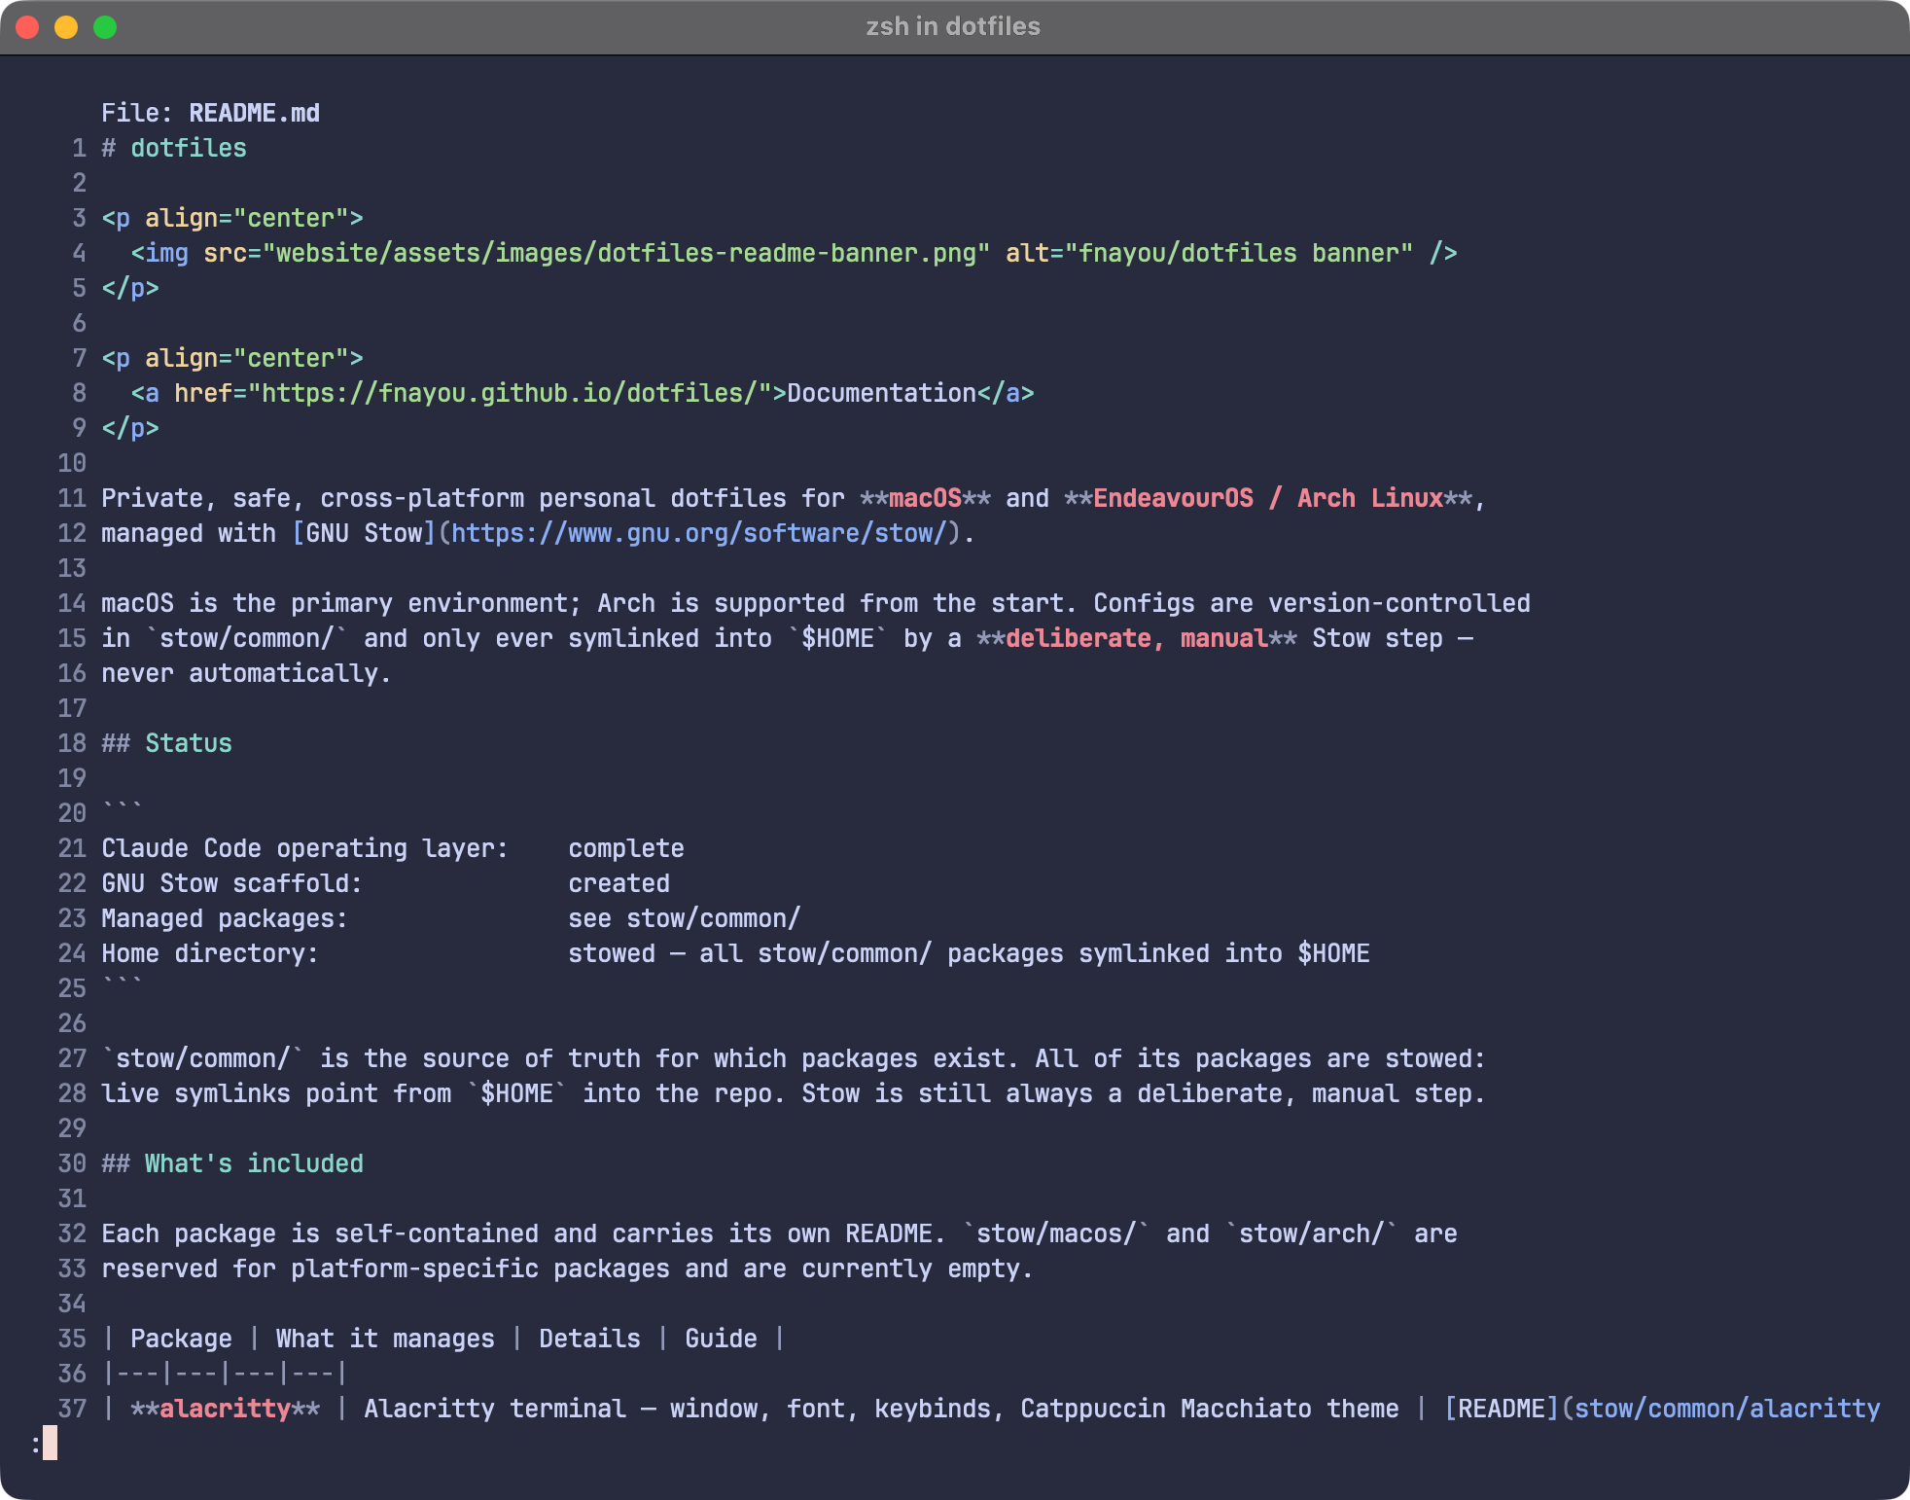
Task: Click the first <p align="center"> tag on line 3
Action: 232,218
